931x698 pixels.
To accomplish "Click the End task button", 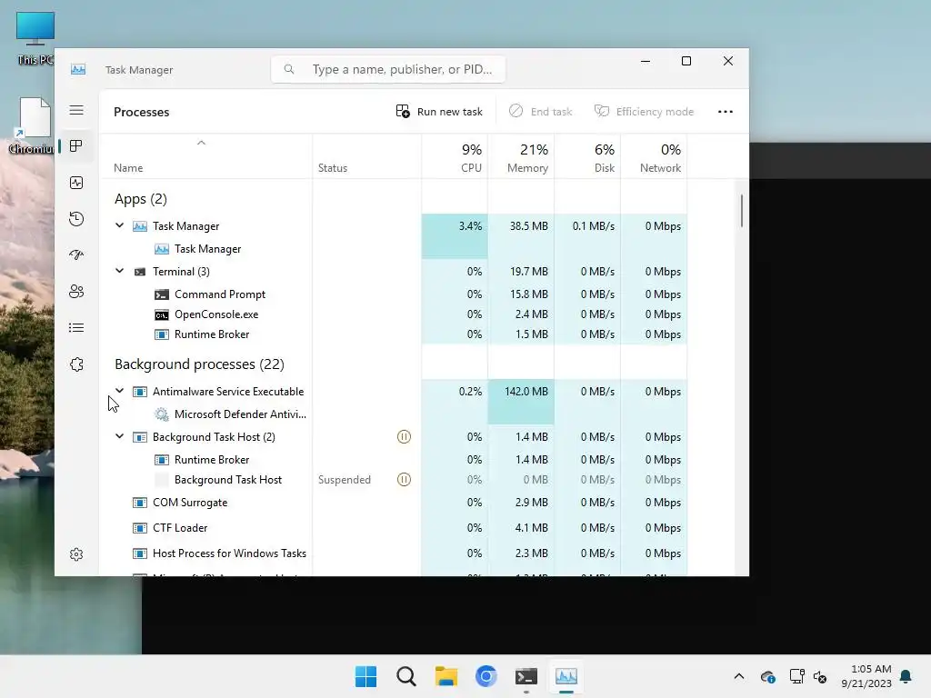I will tap(541, 112).
